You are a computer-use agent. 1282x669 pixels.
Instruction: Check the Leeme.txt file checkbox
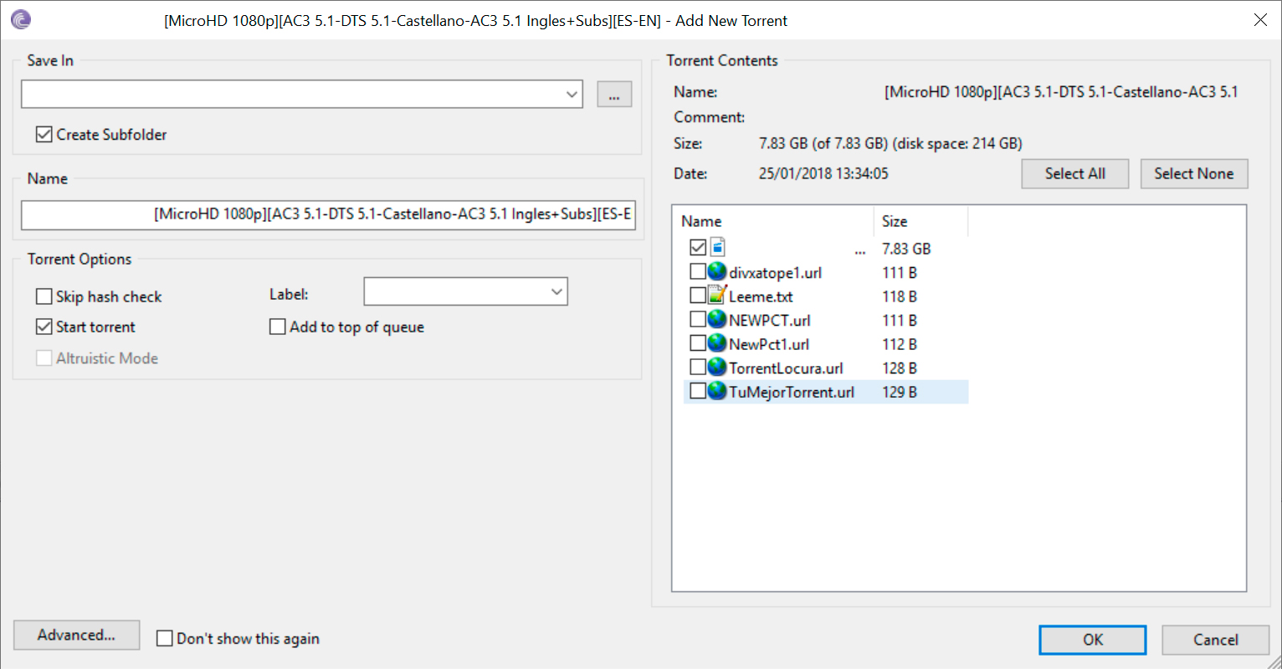698,296
